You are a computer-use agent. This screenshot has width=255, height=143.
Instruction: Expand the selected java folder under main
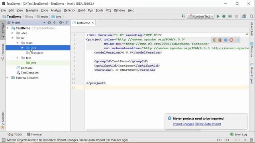(x=22, y=48)
